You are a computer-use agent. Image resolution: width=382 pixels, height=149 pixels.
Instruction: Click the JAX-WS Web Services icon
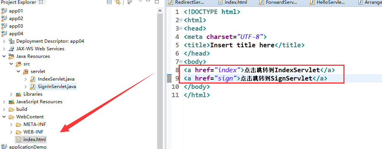click(x=11, y=49)
